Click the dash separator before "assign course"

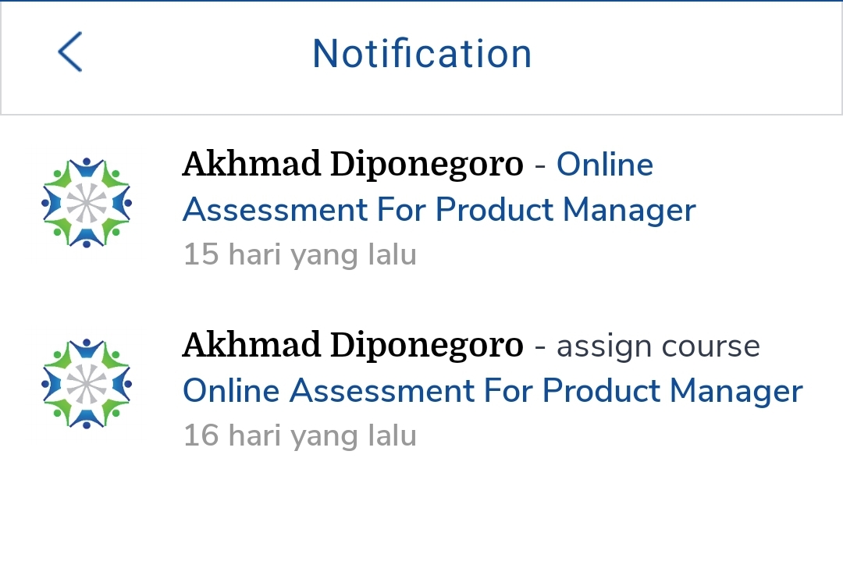point(540,346)
